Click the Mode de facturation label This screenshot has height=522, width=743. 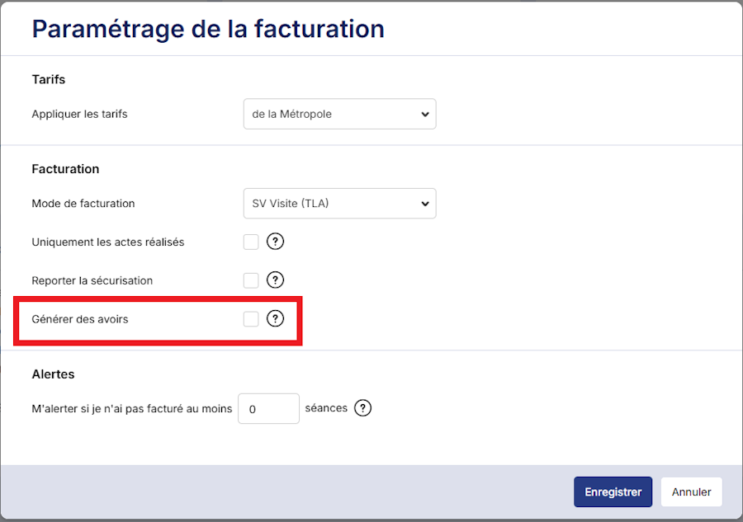pyautogui.click(x=83, y=204)
